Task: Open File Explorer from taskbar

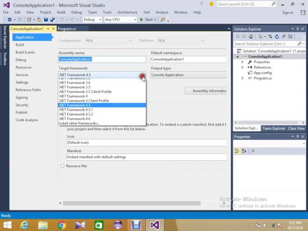Action: [x=43, y=225]
